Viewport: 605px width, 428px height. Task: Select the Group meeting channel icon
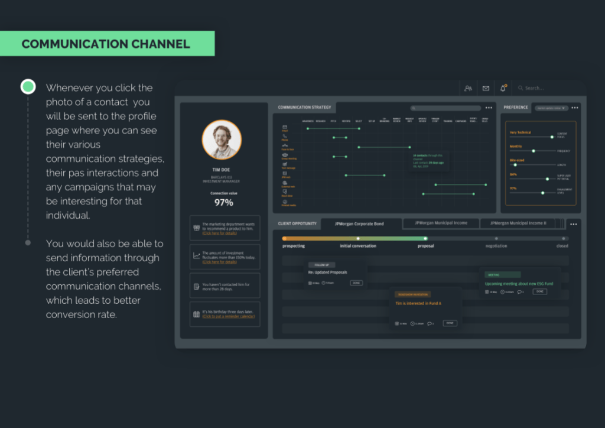pyautogui.click(x=285, y=155)
